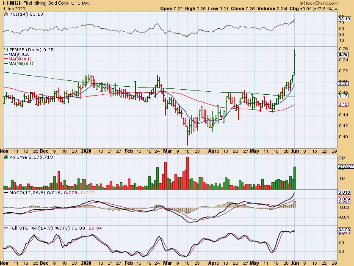Click the bar-chart icon before 'FFMGF (Daily)'

tap(6, 49)
